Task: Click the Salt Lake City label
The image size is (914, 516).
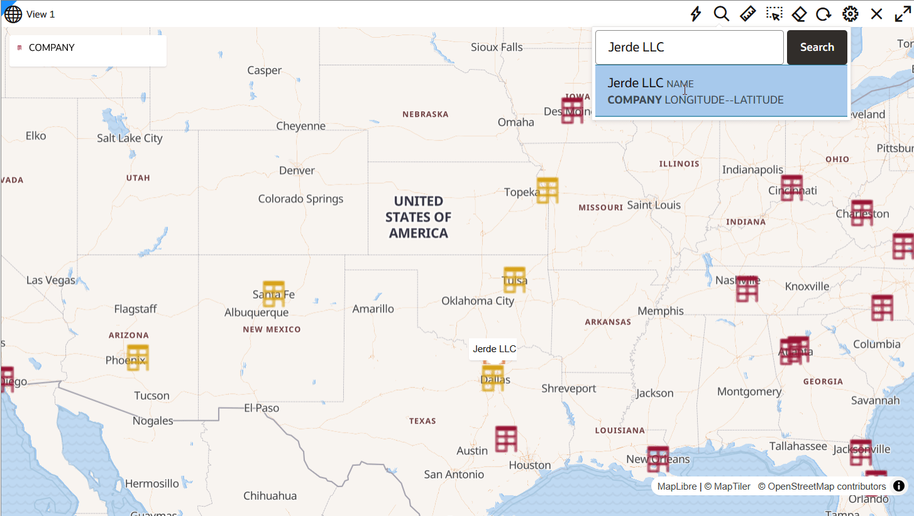Action: (x=129, y=138)
